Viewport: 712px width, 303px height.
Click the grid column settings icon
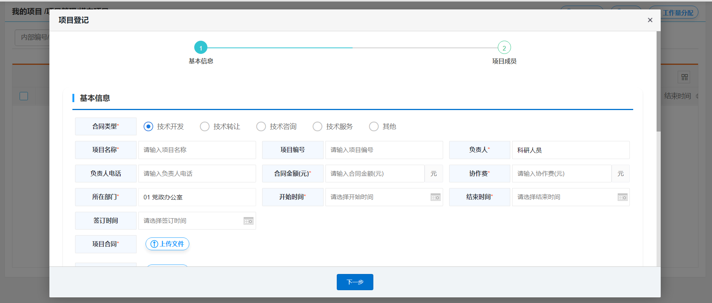pos(684,77)
